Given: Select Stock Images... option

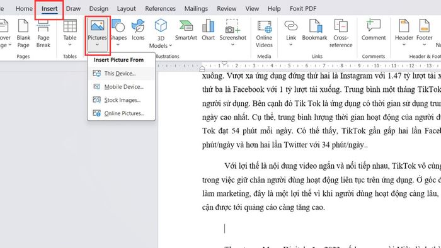Looking at the screenshot, I should pos(121,100).
